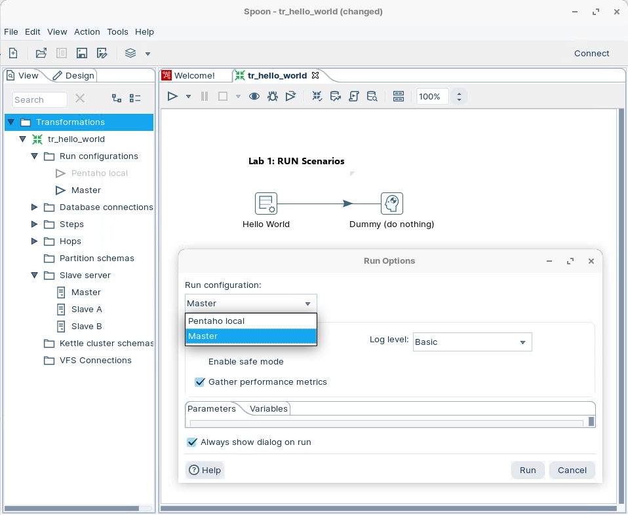Expand the Database connections tree node
The width and height of the screenshot is (628, 515).
click(x=35, y=207)
